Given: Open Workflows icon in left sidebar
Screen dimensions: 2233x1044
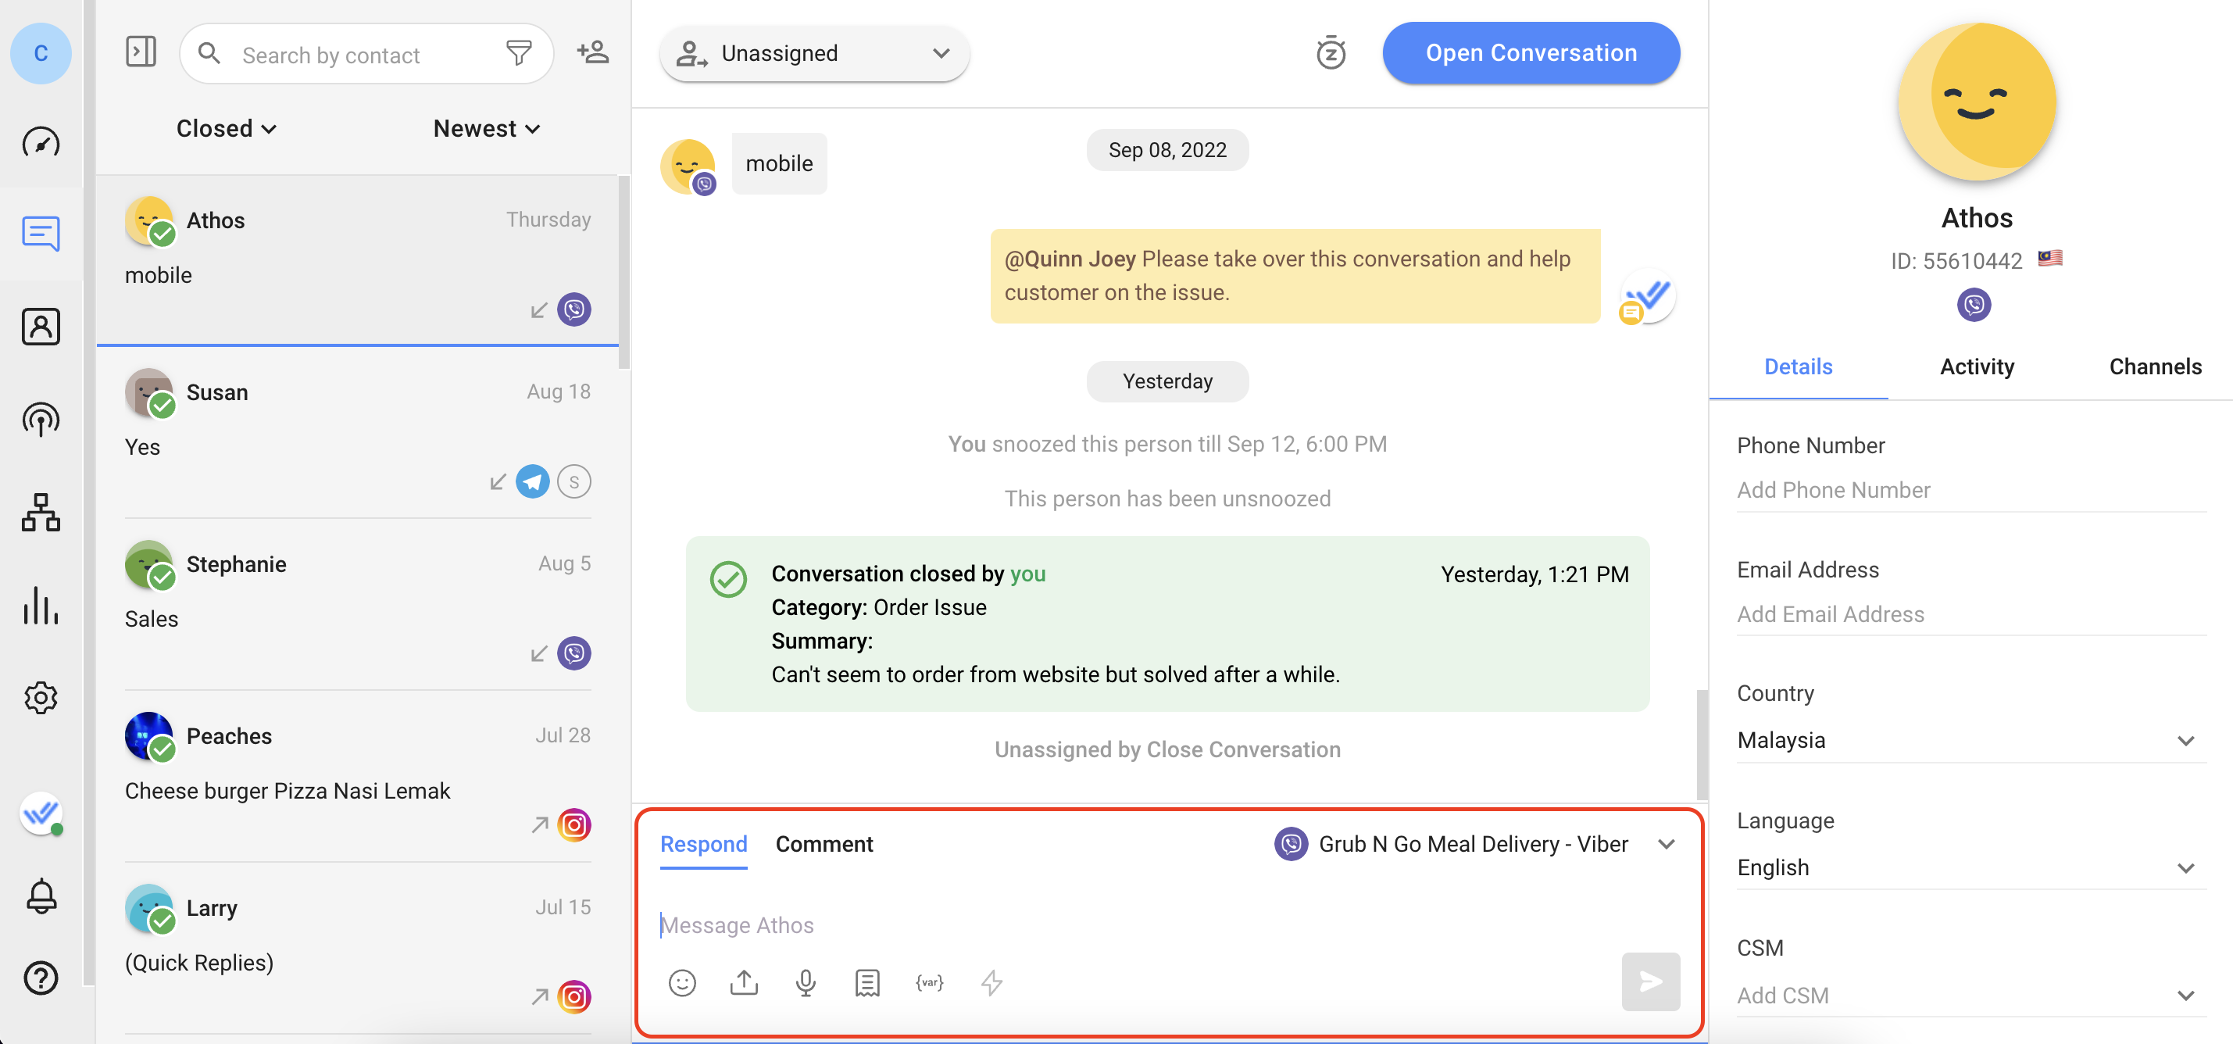Looking at the screenshot, I should coord(41,512).
